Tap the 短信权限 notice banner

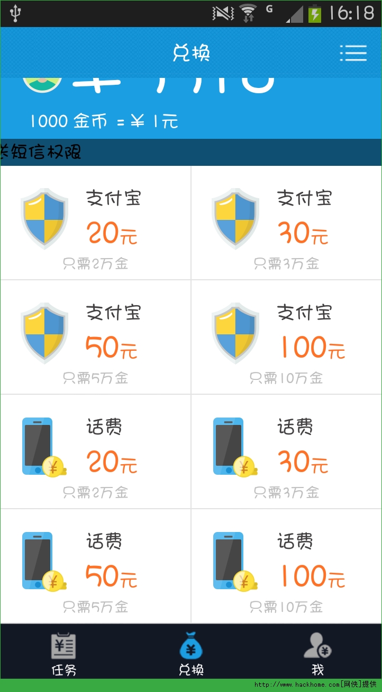[42, 153]
